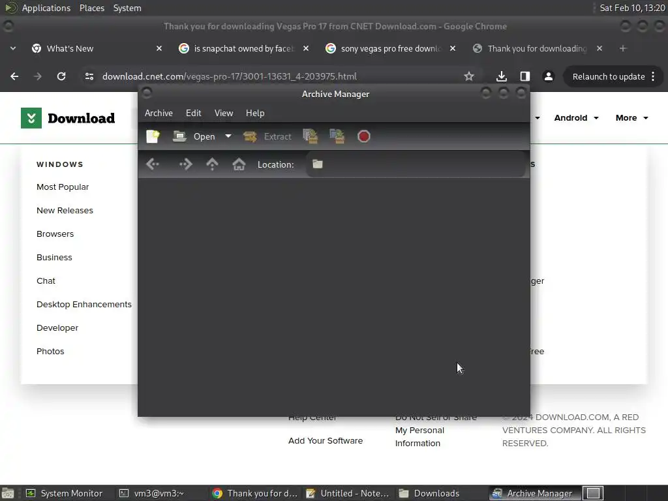Switch to sony vegas pro free download tab

pos(391,48)
